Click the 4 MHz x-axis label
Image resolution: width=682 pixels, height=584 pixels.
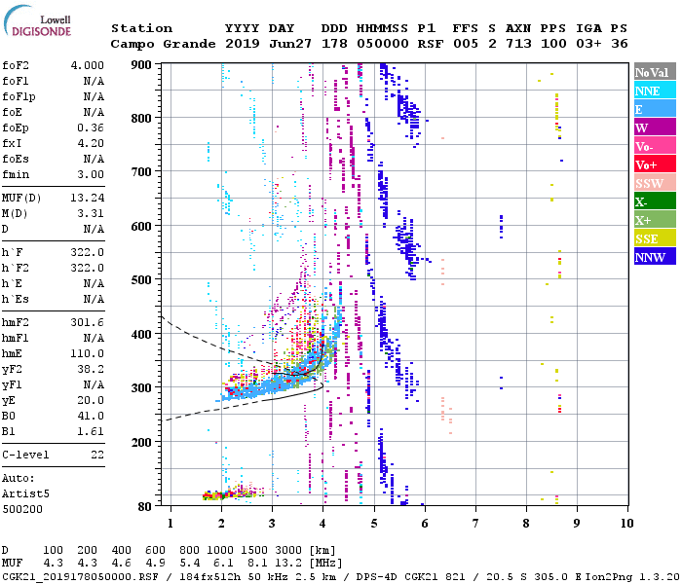(x=322, y=524)
